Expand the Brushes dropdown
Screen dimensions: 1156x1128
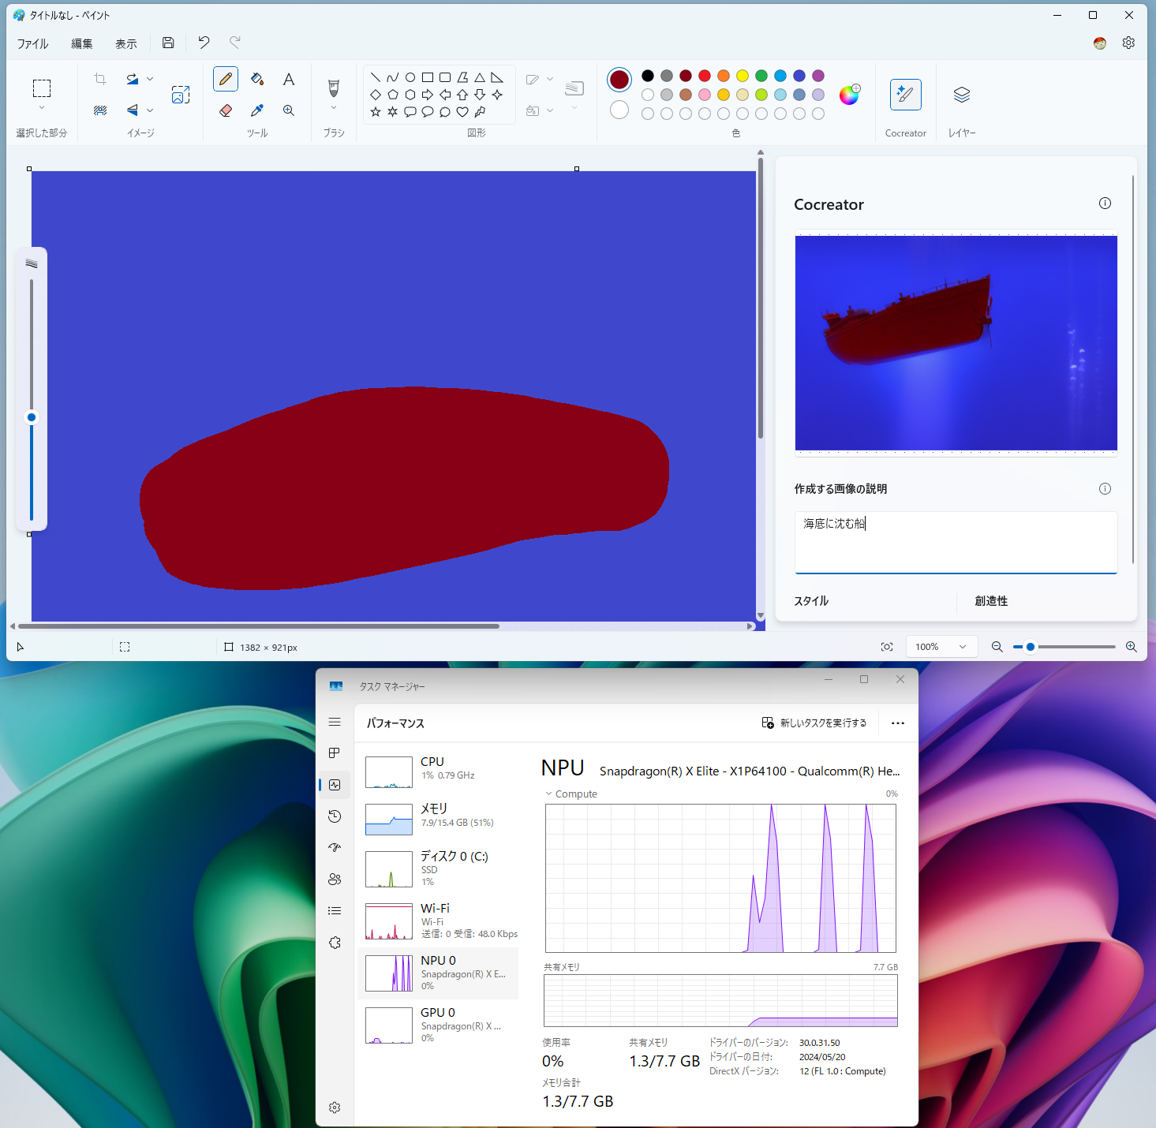[334, 108]
